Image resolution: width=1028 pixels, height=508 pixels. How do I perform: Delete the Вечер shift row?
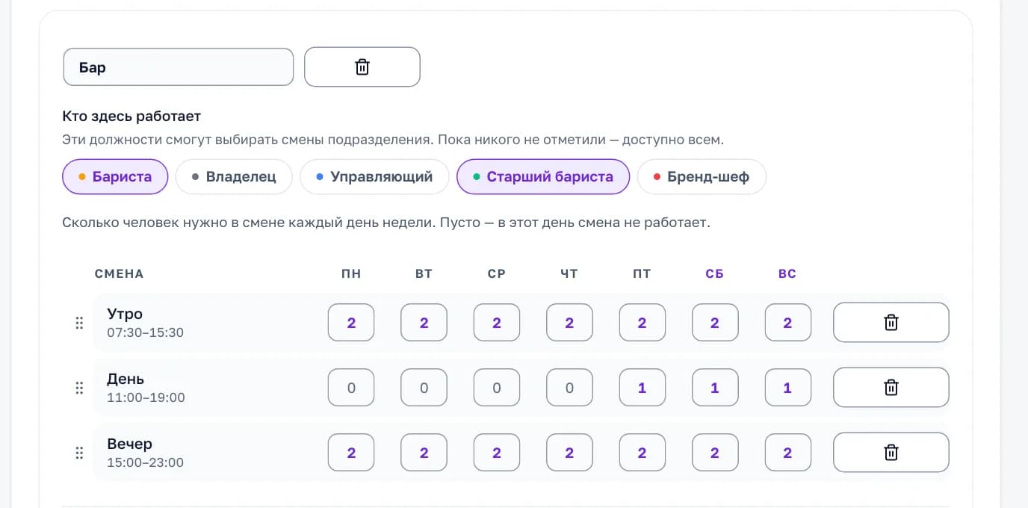click(x=891, y=453)
